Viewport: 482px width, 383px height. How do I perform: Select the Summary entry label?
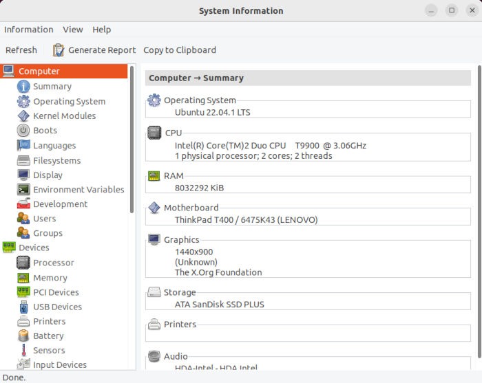(x=52, y=87)
